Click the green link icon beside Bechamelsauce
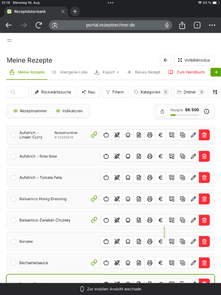The height and width of the screenshot is (295, 221). click(x=94, y=263)
